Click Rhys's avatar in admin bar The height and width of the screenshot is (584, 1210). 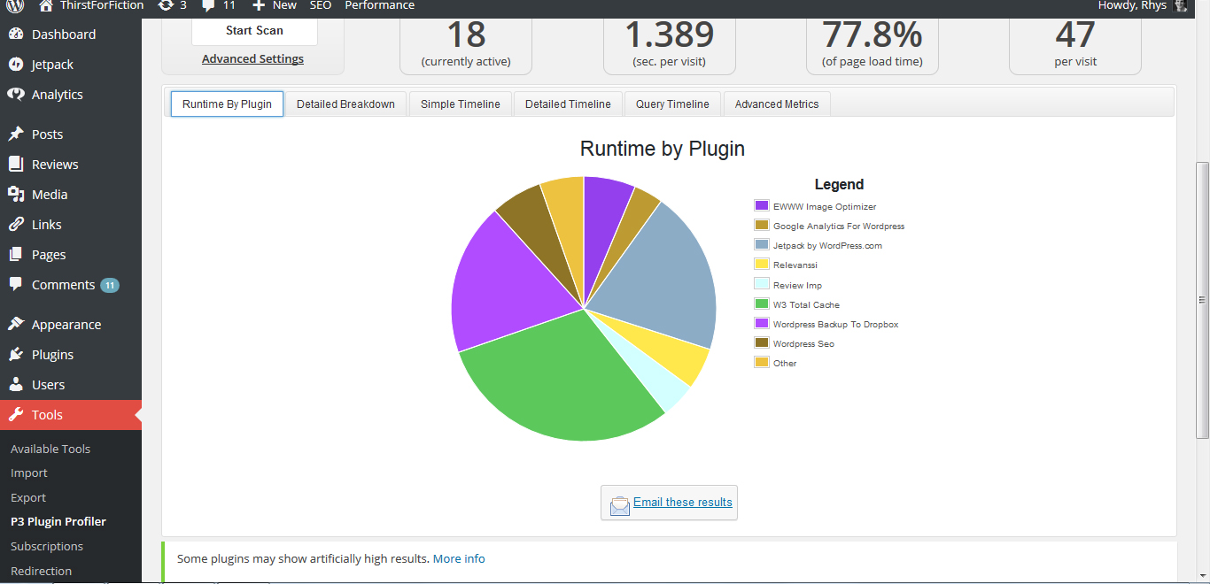coord(1180,5)
